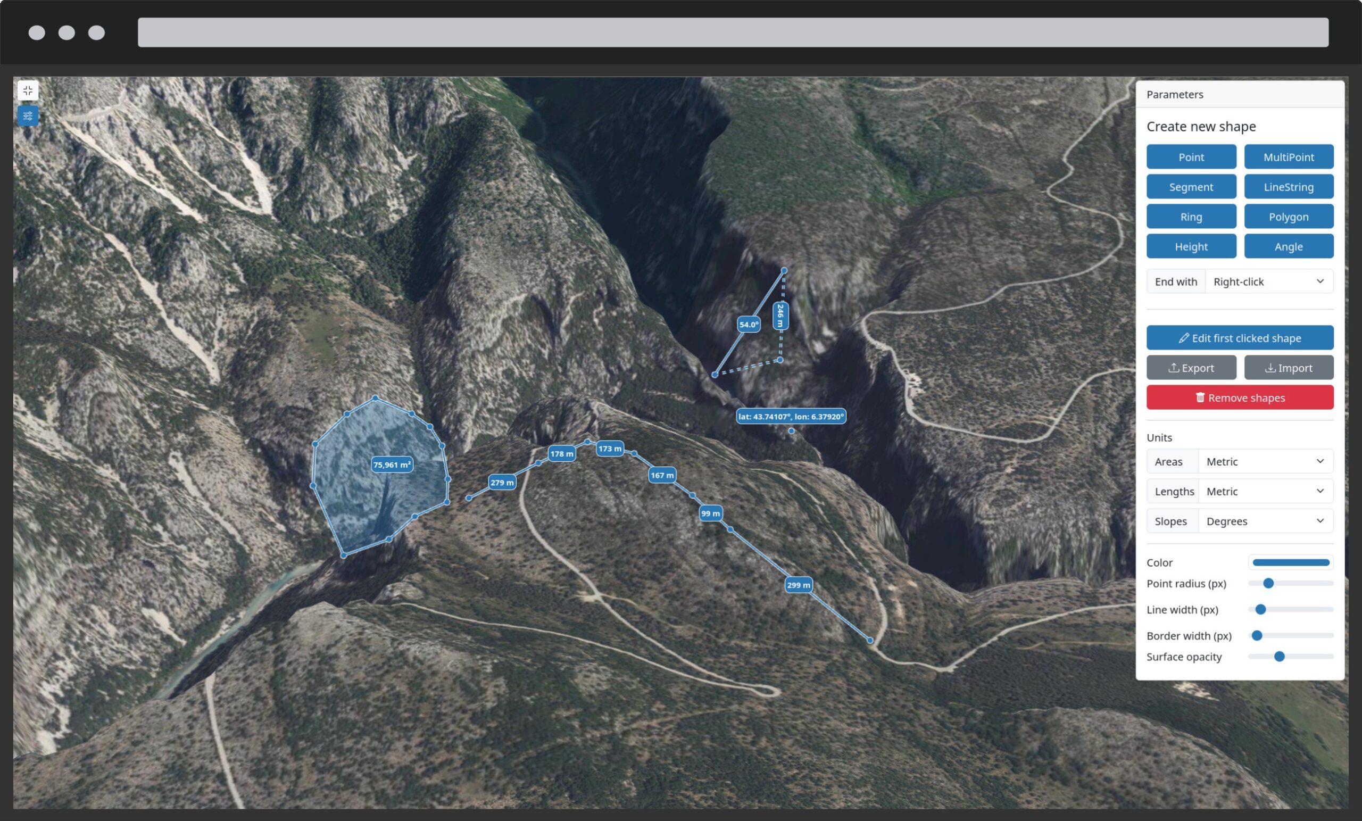Click the polygon area label 75,961 m²
Viewport: 1362px width, 821px height.
[392, 465]
